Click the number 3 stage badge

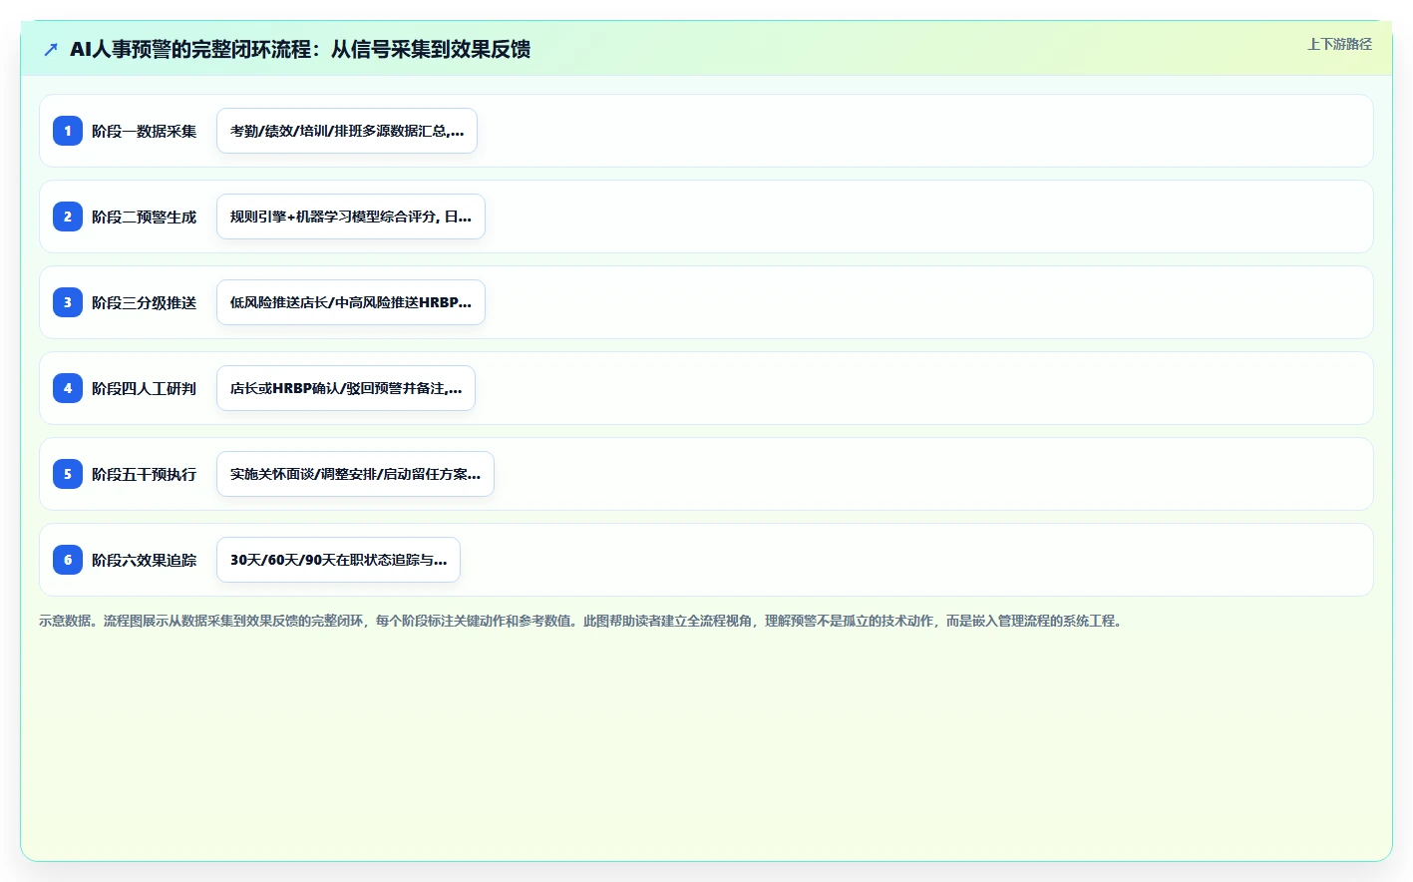tap(68, 302)
